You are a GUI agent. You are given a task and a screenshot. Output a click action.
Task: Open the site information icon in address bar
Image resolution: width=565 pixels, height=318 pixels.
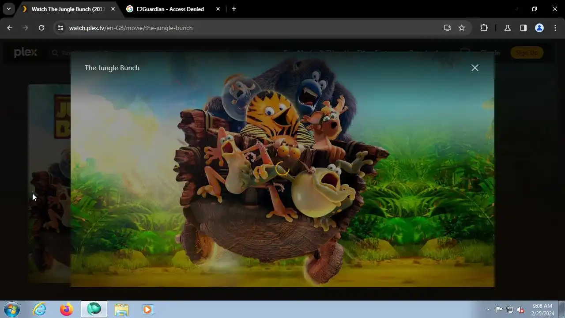[61, 28]
